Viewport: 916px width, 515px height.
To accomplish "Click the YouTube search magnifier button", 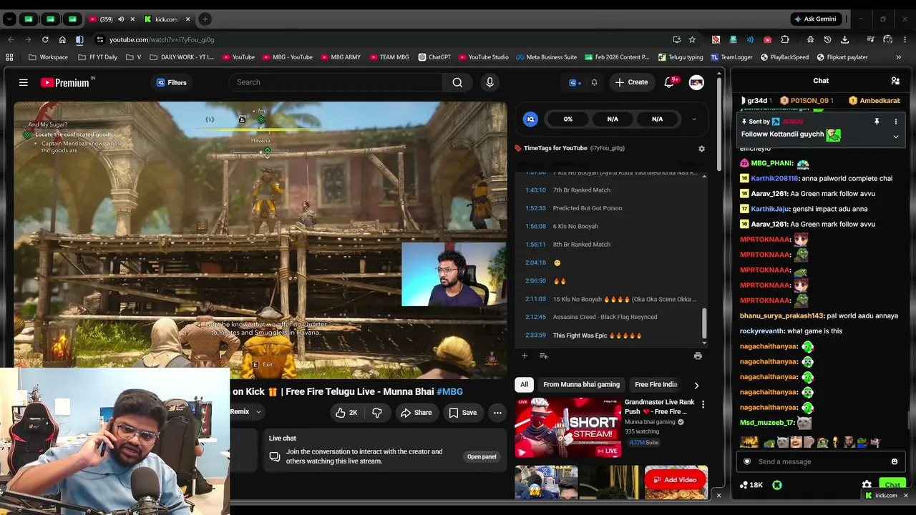I will (x=457, y=82).
